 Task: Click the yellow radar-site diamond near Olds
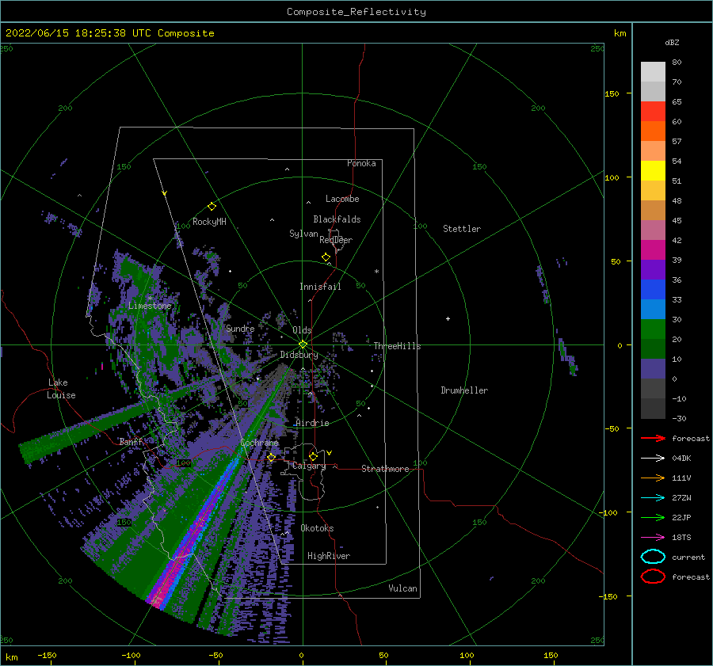(x=303, y=344)
